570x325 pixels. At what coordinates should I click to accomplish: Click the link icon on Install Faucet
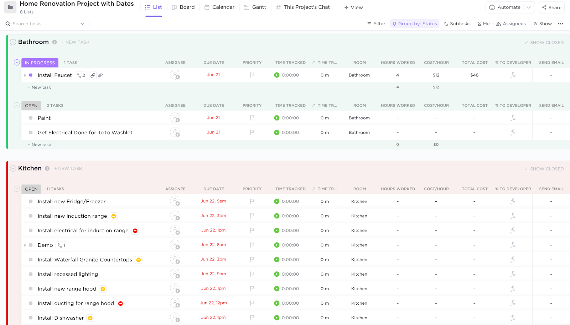[93, 75]
